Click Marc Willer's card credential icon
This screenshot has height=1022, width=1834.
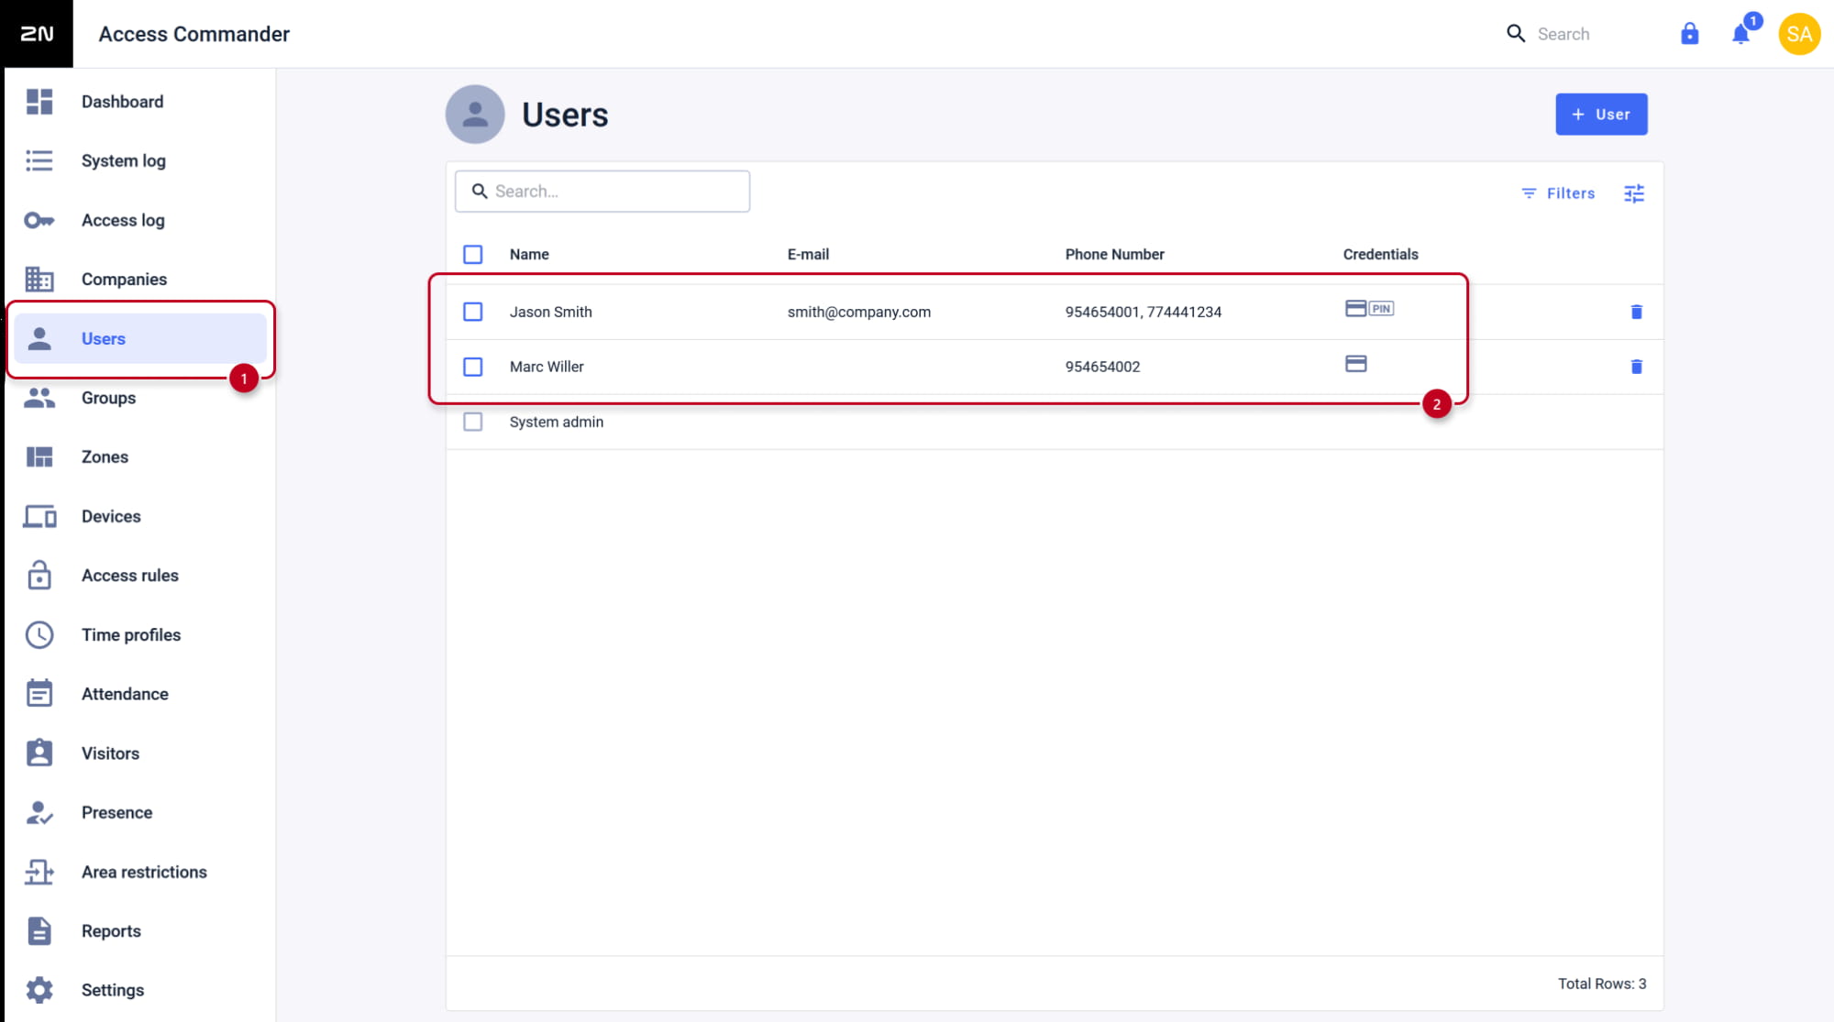(1355, 364)
